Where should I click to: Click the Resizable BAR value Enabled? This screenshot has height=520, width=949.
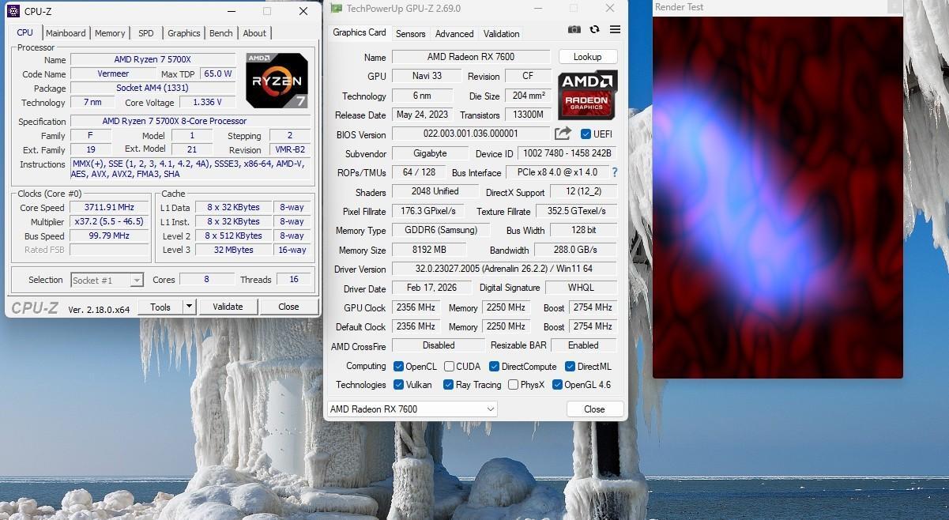pyautogui.click(x=583, y=345)
